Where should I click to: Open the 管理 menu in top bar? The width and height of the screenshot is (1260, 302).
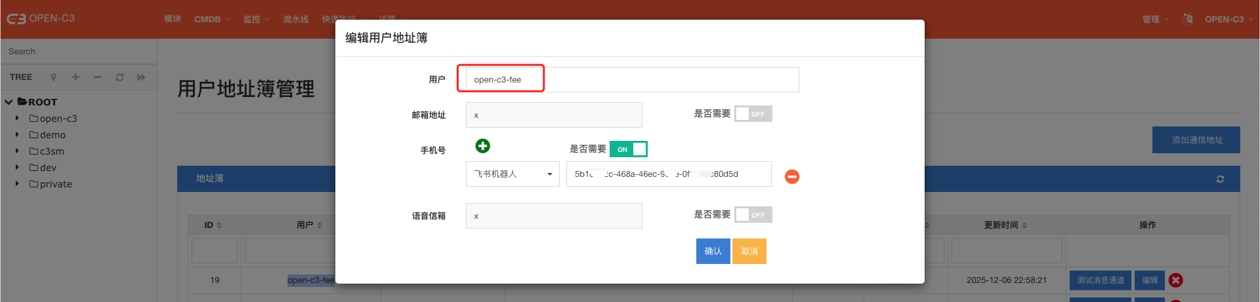tap(1155, 19)
